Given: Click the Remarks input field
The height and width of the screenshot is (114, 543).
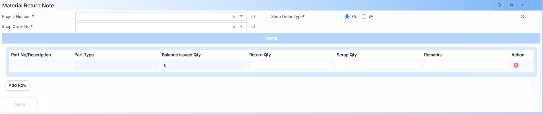Looking at the screenshot, I should (x=465, y=65).
